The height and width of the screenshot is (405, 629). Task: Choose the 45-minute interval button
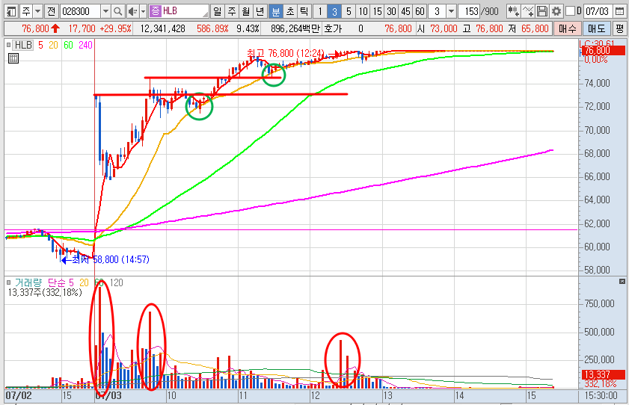pos(405,11)
